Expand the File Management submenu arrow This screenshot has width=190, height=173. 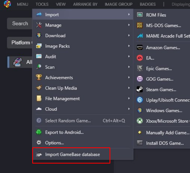pyautogui.click(x=129, y=98)
